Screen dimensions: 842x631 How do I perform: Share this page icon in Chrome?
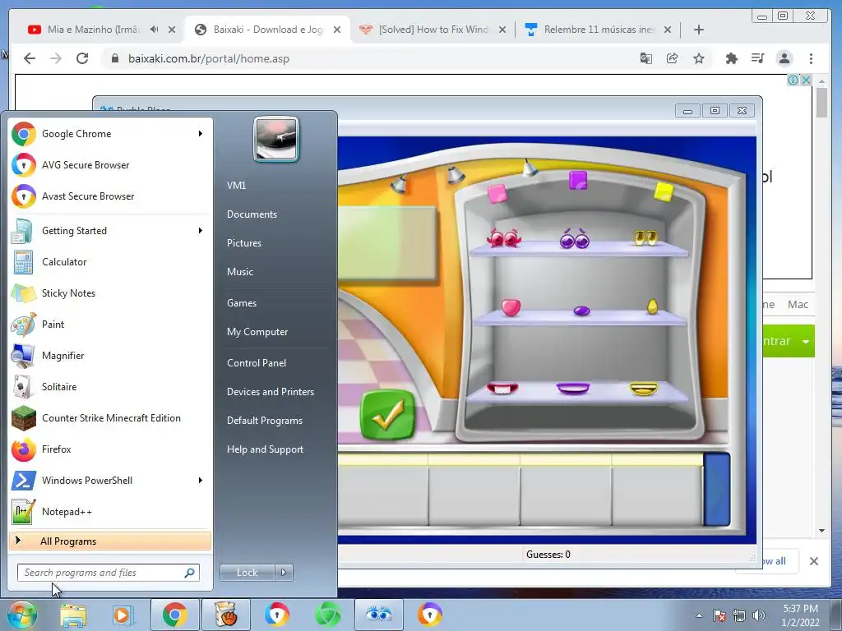click(x=673, y=58)
